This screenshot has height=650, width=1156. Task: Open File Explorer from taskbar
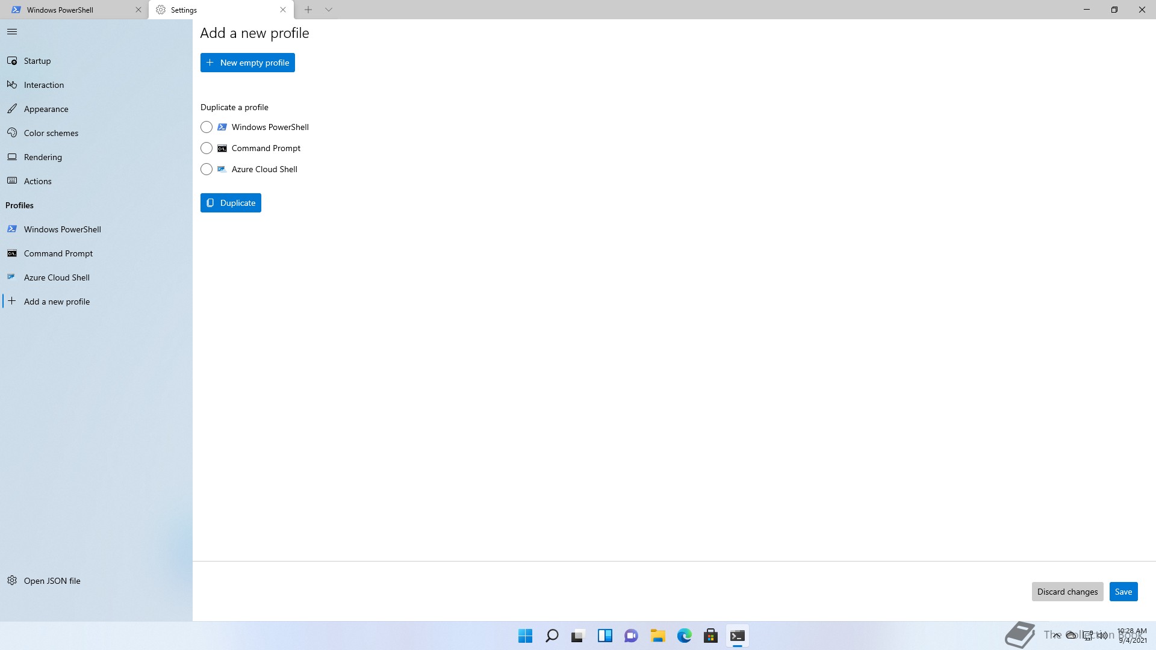pos(657,636)
